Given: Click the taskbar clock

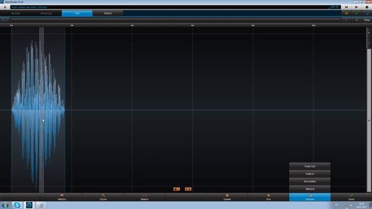Looking at the screenshot, I should (x=362, y=206).
